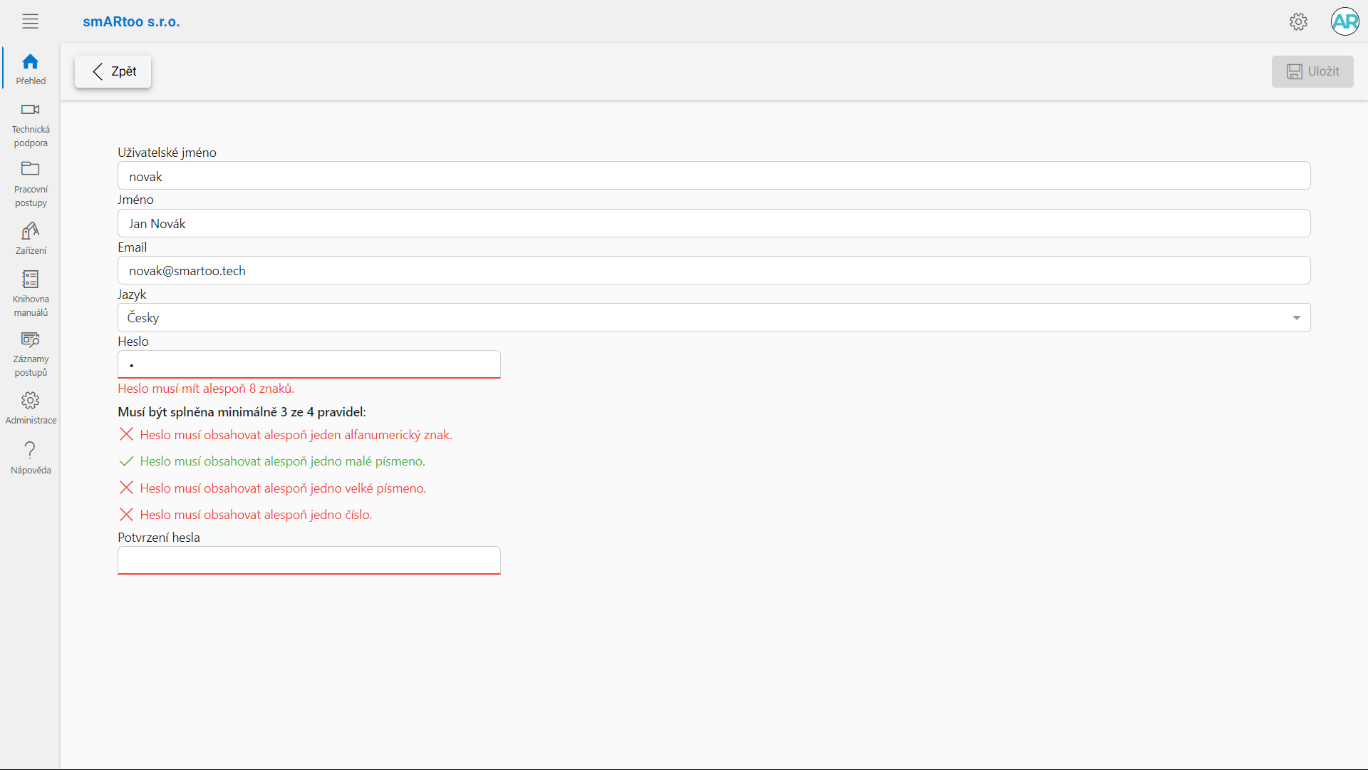Viewport: 1368px width, 770px height.
Task: Click the smARtoo s.r.o. company title
Action: point(131,21)
